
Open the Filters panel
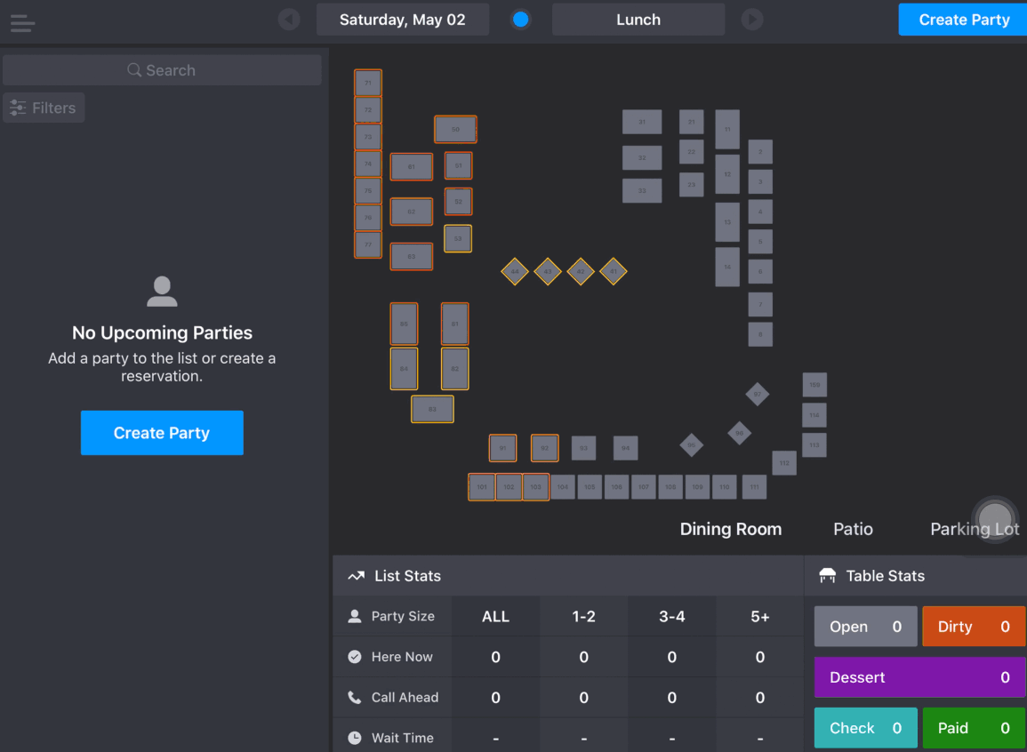click(x=44, y=108)
